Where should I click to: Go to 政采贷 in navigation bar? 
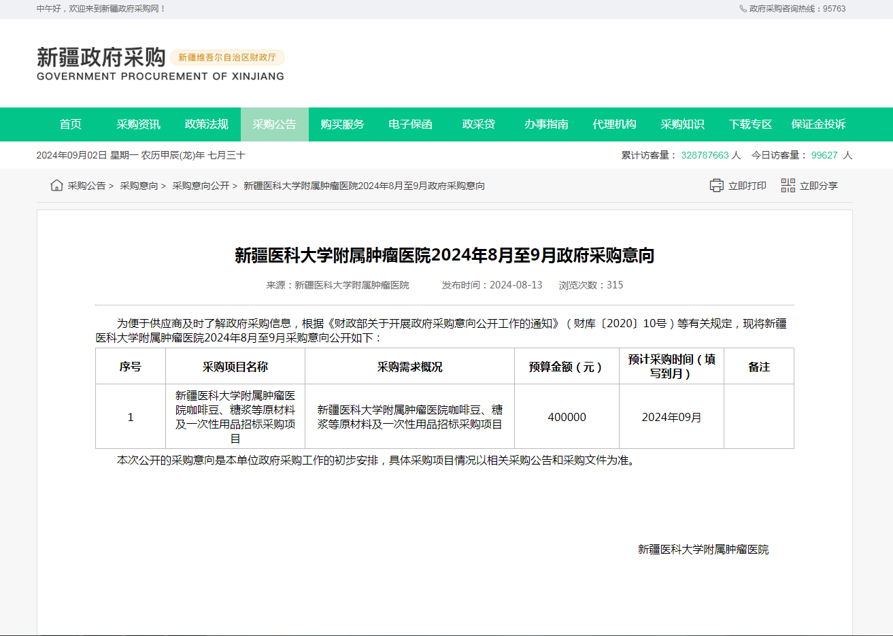(x=479, y=124)
